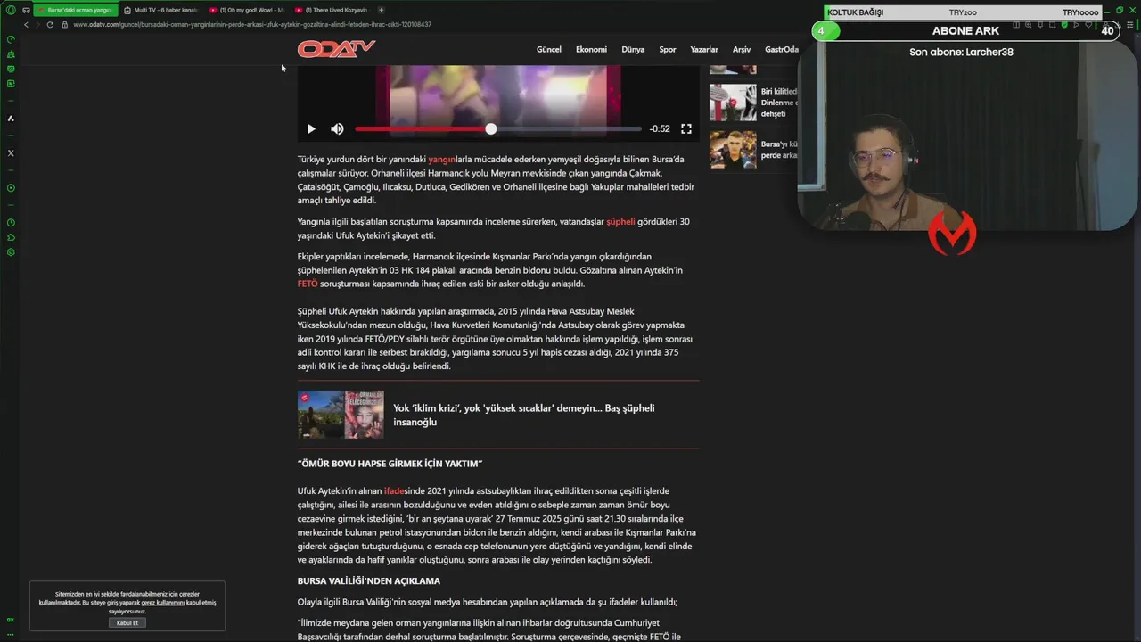Click the padlock site info icon
1141x642 pixels.
coord(66,24)
